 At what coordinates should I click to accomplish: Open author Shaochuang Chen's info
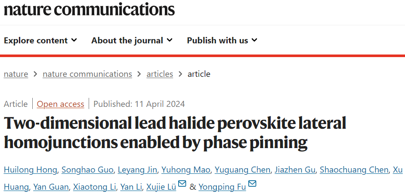point(354,170)
